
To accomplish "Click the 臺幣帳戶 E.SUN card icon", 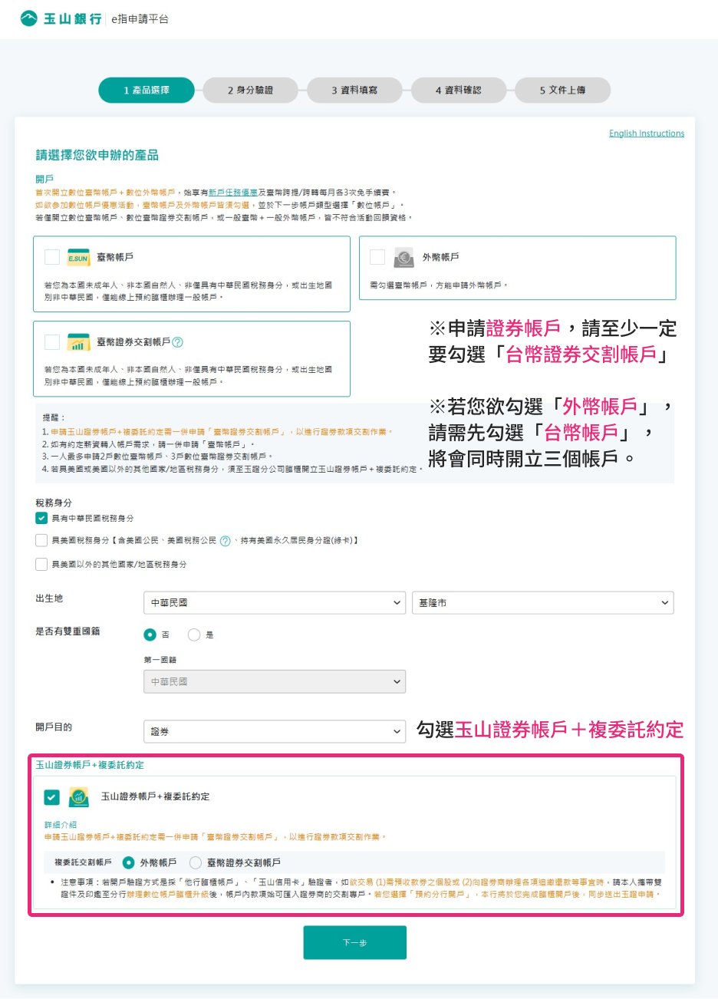I will (78, 257).
